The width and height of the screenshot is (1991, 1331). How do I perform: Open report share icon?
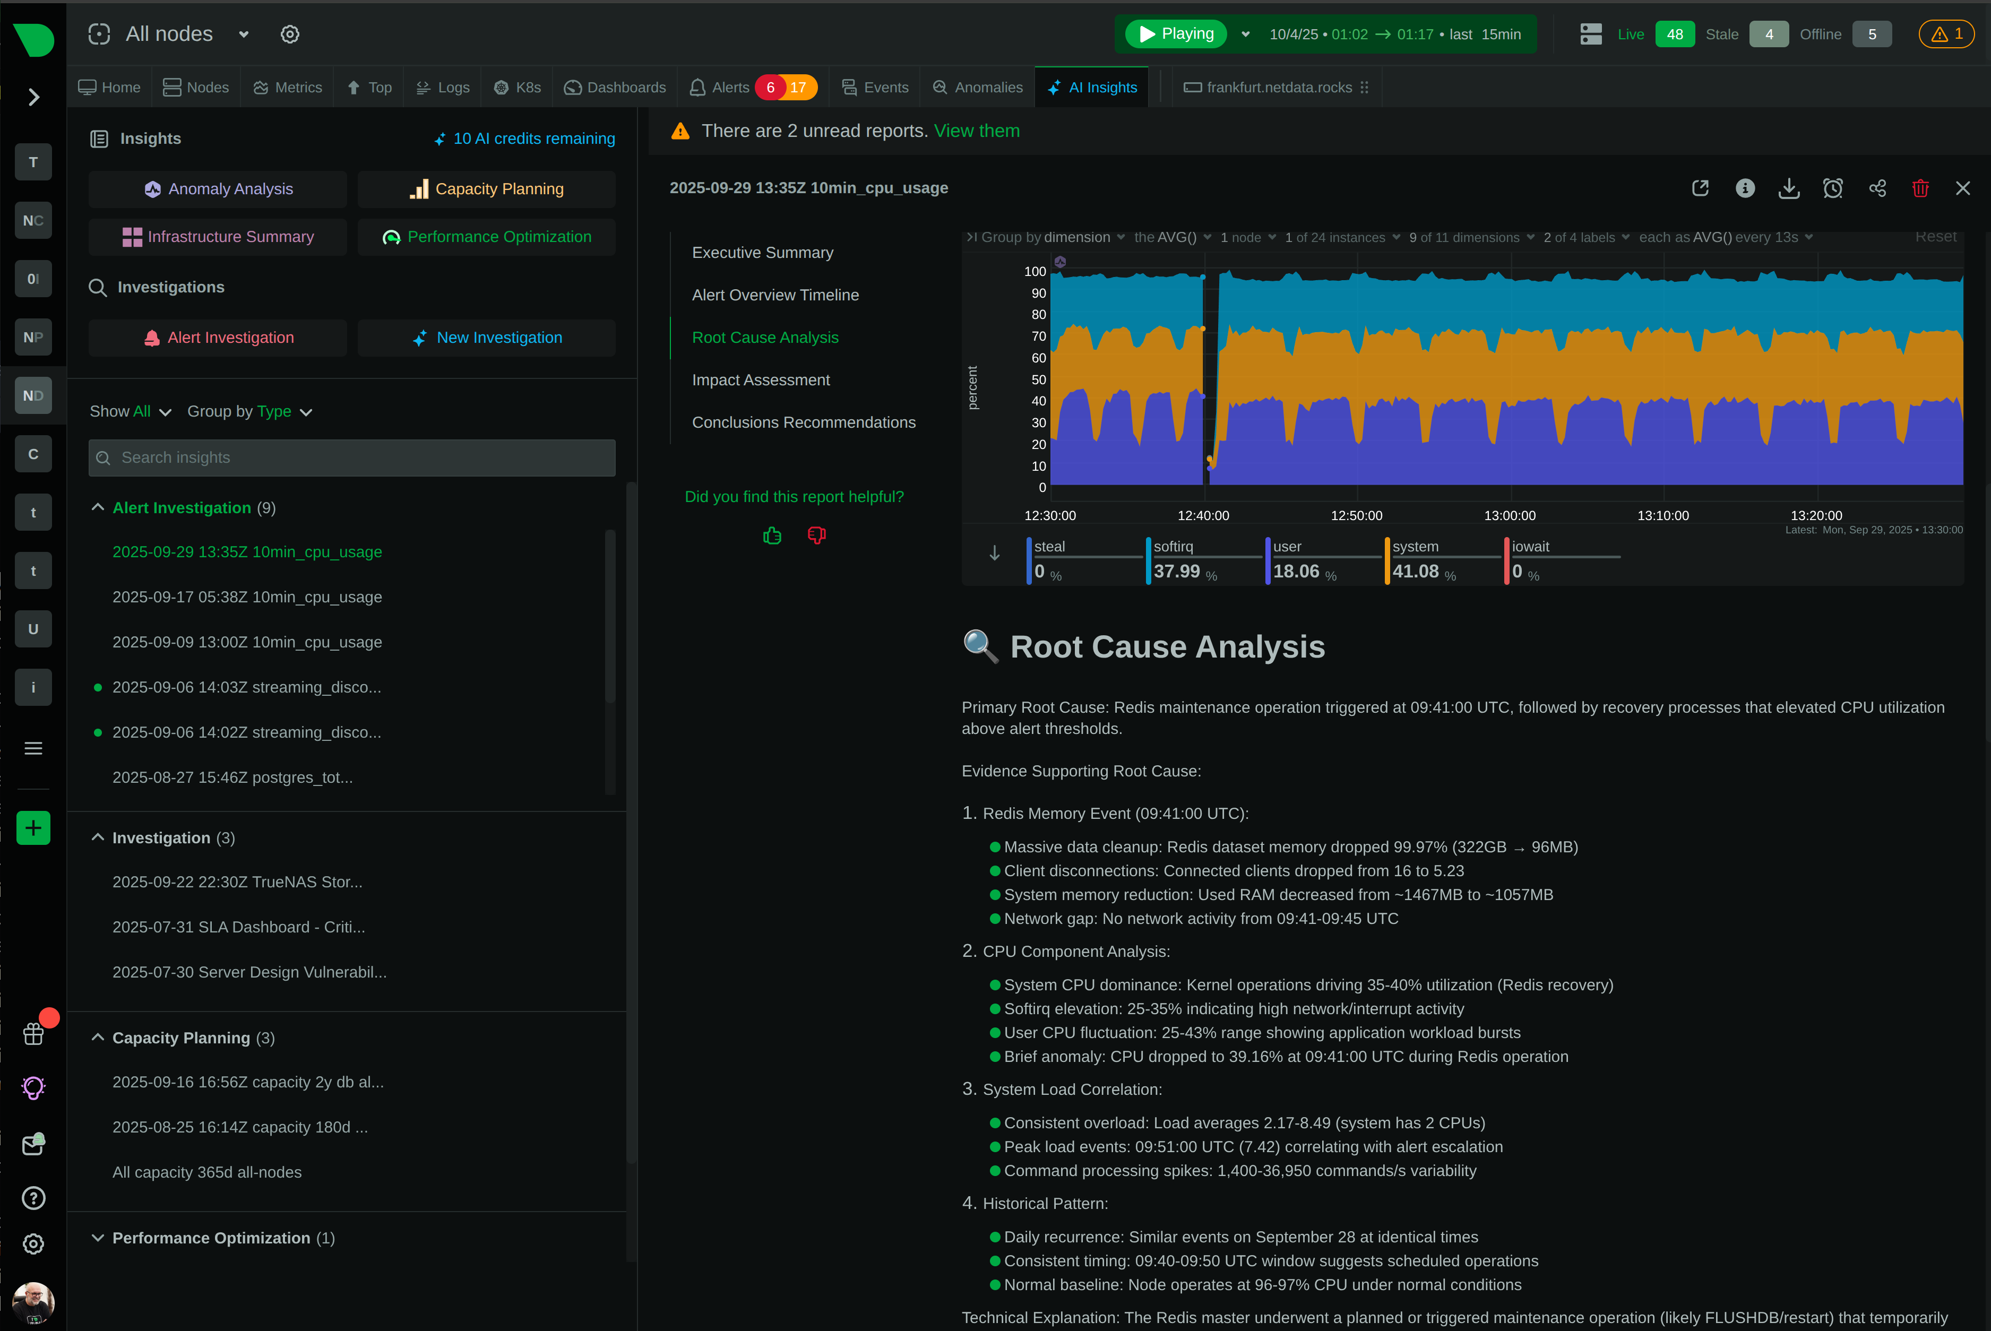pos(1877,188)
